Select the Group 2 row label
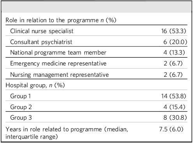 click(x=21, y=107)
